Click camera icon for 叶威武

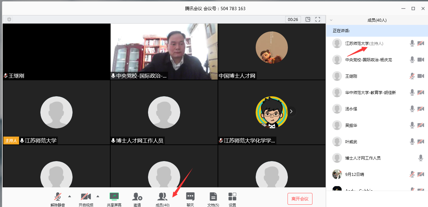pyautogui.click(x=421, y=141)
